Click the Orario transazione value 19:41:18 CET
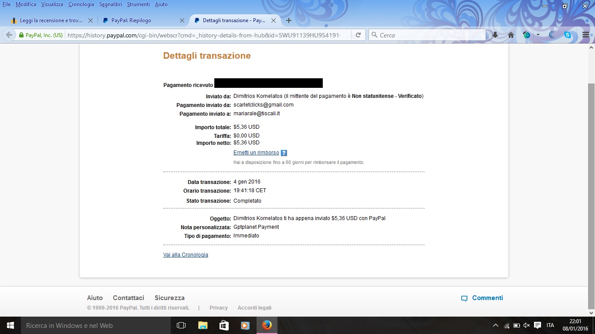The width and height of the screenshot is (595, 334). 250,190
